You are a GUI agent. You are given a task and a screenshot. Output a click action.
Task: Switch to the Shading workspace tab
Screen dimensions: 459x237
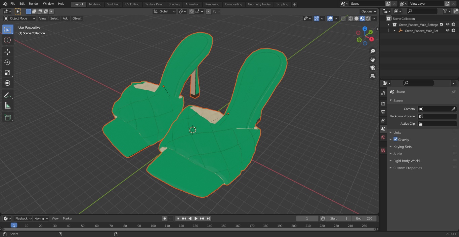tap(174, 4)
